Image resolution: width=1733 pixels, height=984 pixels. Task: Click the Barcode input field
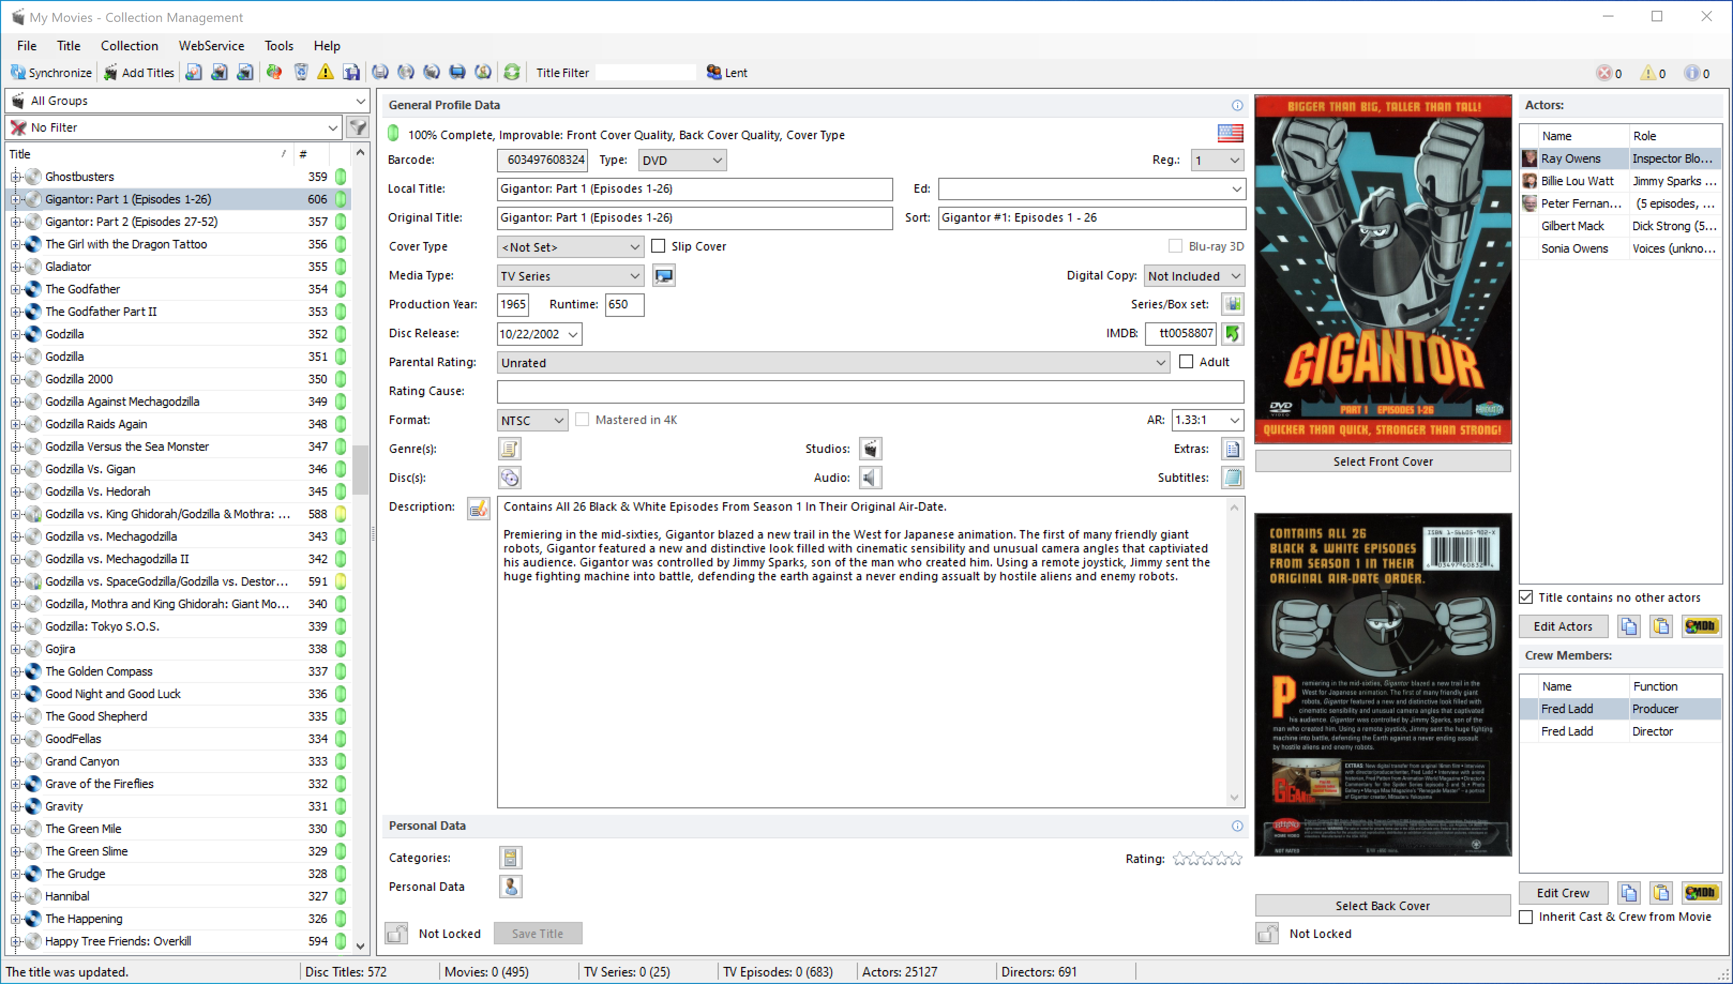coord(542,160)
